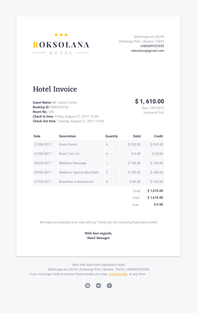Viewport: 197px width, 313px height.
Task: Click the booking ID number 3089345156
Action: click(x=59, y=107)
